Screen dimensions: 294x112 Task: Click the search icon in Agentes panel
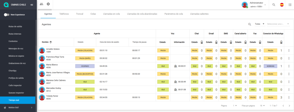[249, 24]
